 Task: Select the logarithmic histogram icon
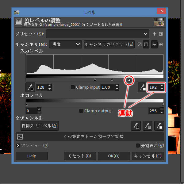point(161,44)
